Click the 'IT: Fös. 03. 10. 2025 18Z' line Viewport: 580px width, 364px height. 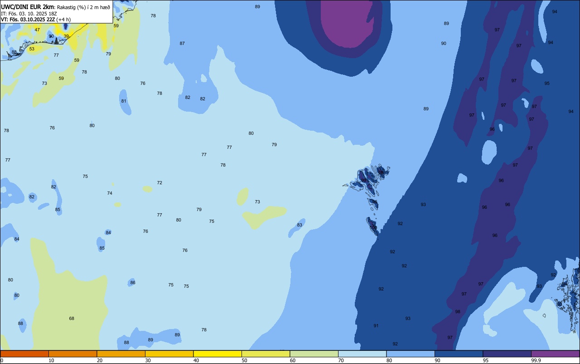(29, 13)
